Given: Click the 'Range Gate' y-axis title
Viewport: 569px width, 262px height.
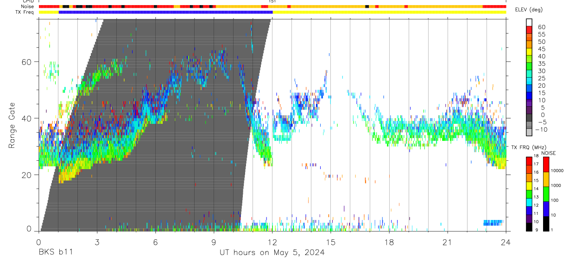Looking at the screenshot, I should 12,125.
